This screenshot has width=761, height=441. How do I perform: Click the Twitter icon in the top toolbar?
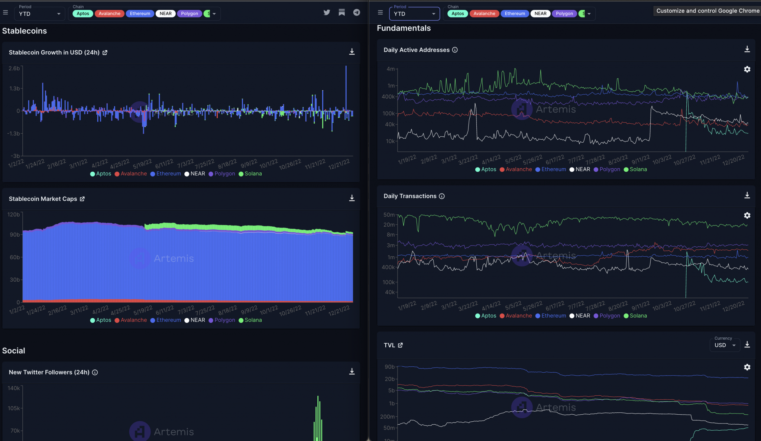[327, 12]
